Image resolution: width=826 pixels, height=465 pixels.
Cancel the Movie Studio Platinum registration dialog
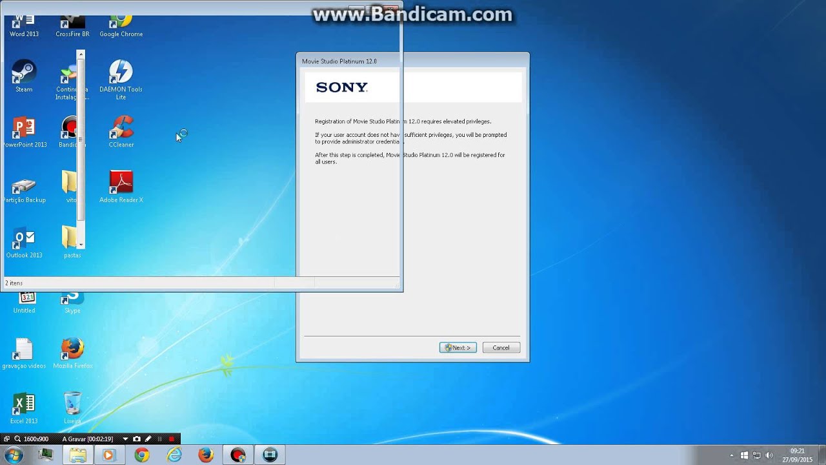click(501, 347)
